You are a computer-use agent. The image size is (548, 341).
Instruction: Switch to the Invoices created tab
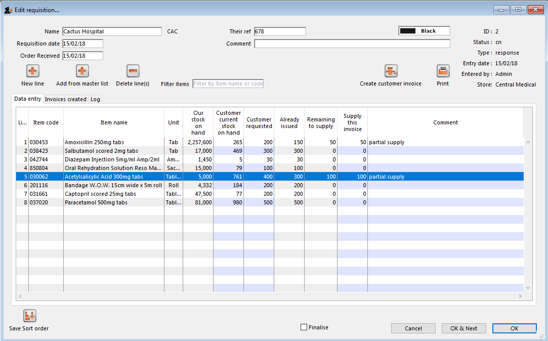tap(66, 99)
